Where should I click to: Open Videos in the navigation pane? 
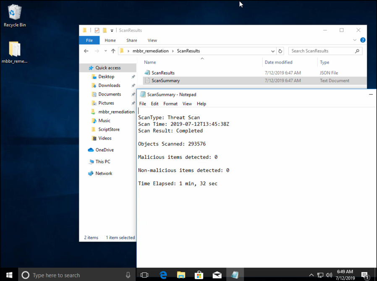click(x=105, y=138)
